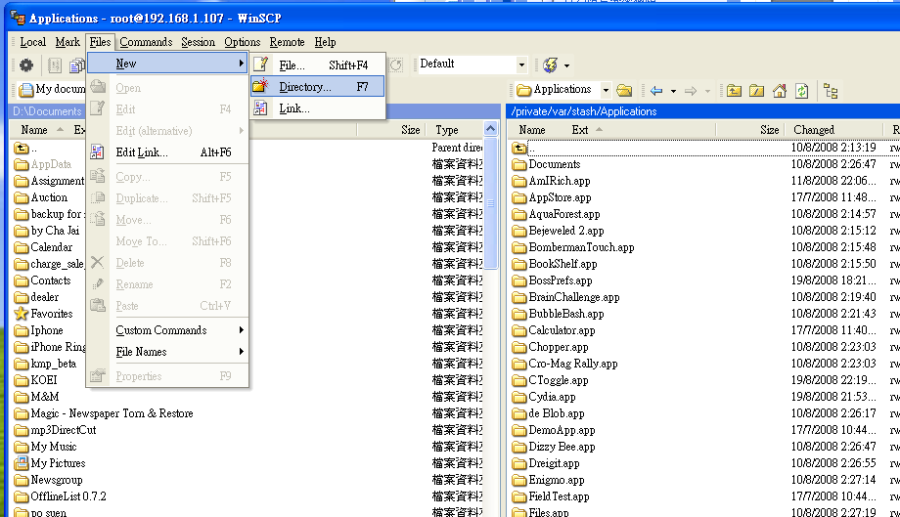Image resolution: width=900 pixels, height=517 pixels.
Task: Choose Link... in the New submenu
Action: point(293,108)
